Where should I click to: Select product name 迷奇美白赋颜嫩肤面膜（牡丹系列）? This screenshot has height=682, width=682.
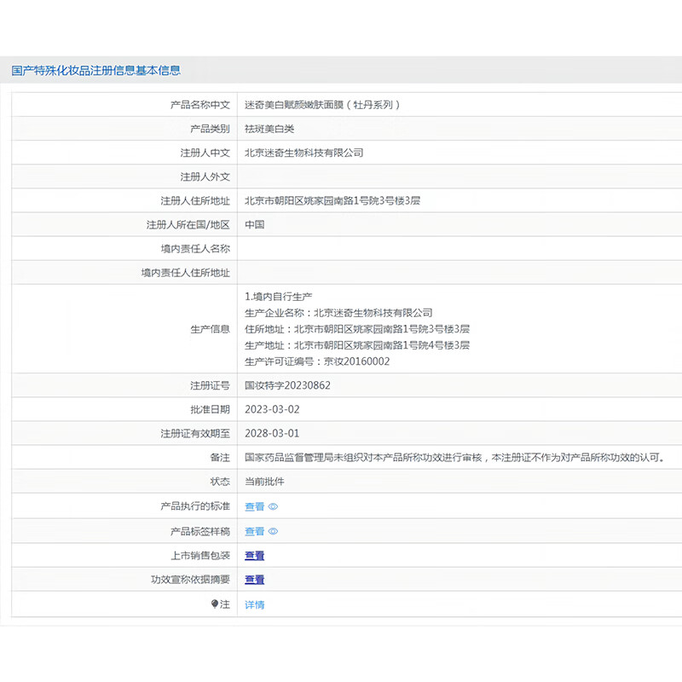pos(322,105)
